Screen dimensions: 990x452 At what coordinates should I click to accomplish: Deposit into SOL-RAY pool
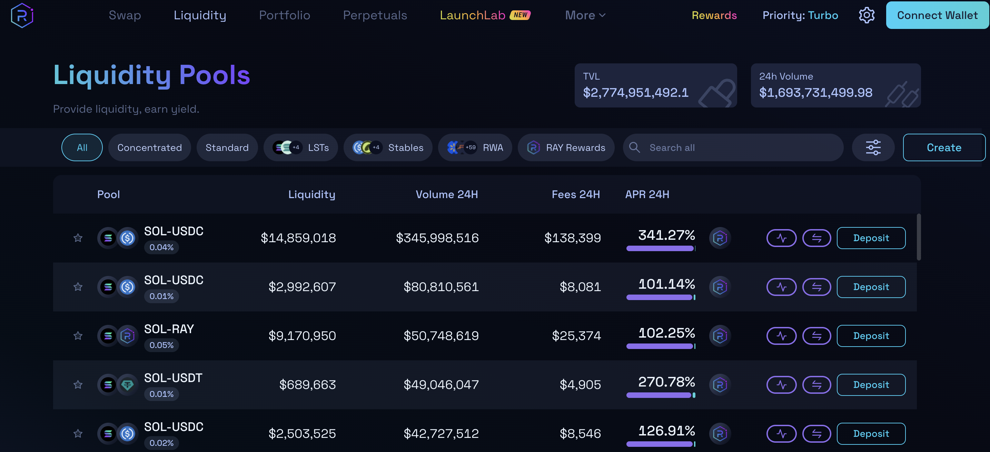pos(871,336)
